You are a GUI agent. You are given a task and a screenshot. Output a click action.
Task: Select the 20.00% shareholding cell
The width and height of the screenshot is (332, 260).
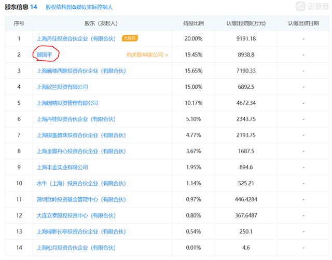pos(193,39)
